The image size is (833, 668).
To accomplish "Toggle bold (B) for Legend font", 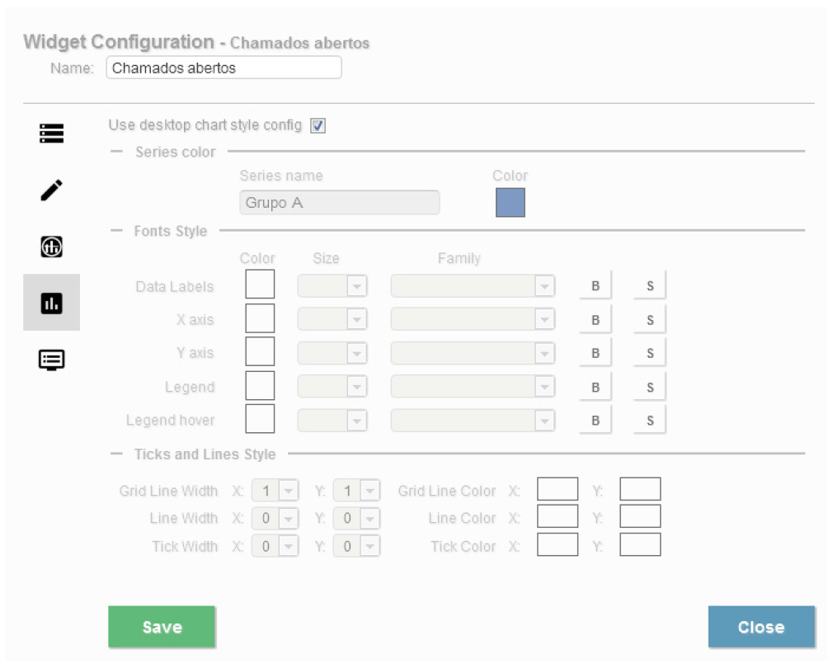I will [x=595, y=387].
